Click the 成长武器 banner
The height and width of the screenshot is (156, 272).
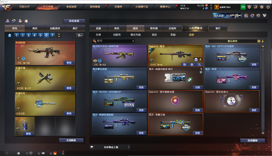coord(227,16)
